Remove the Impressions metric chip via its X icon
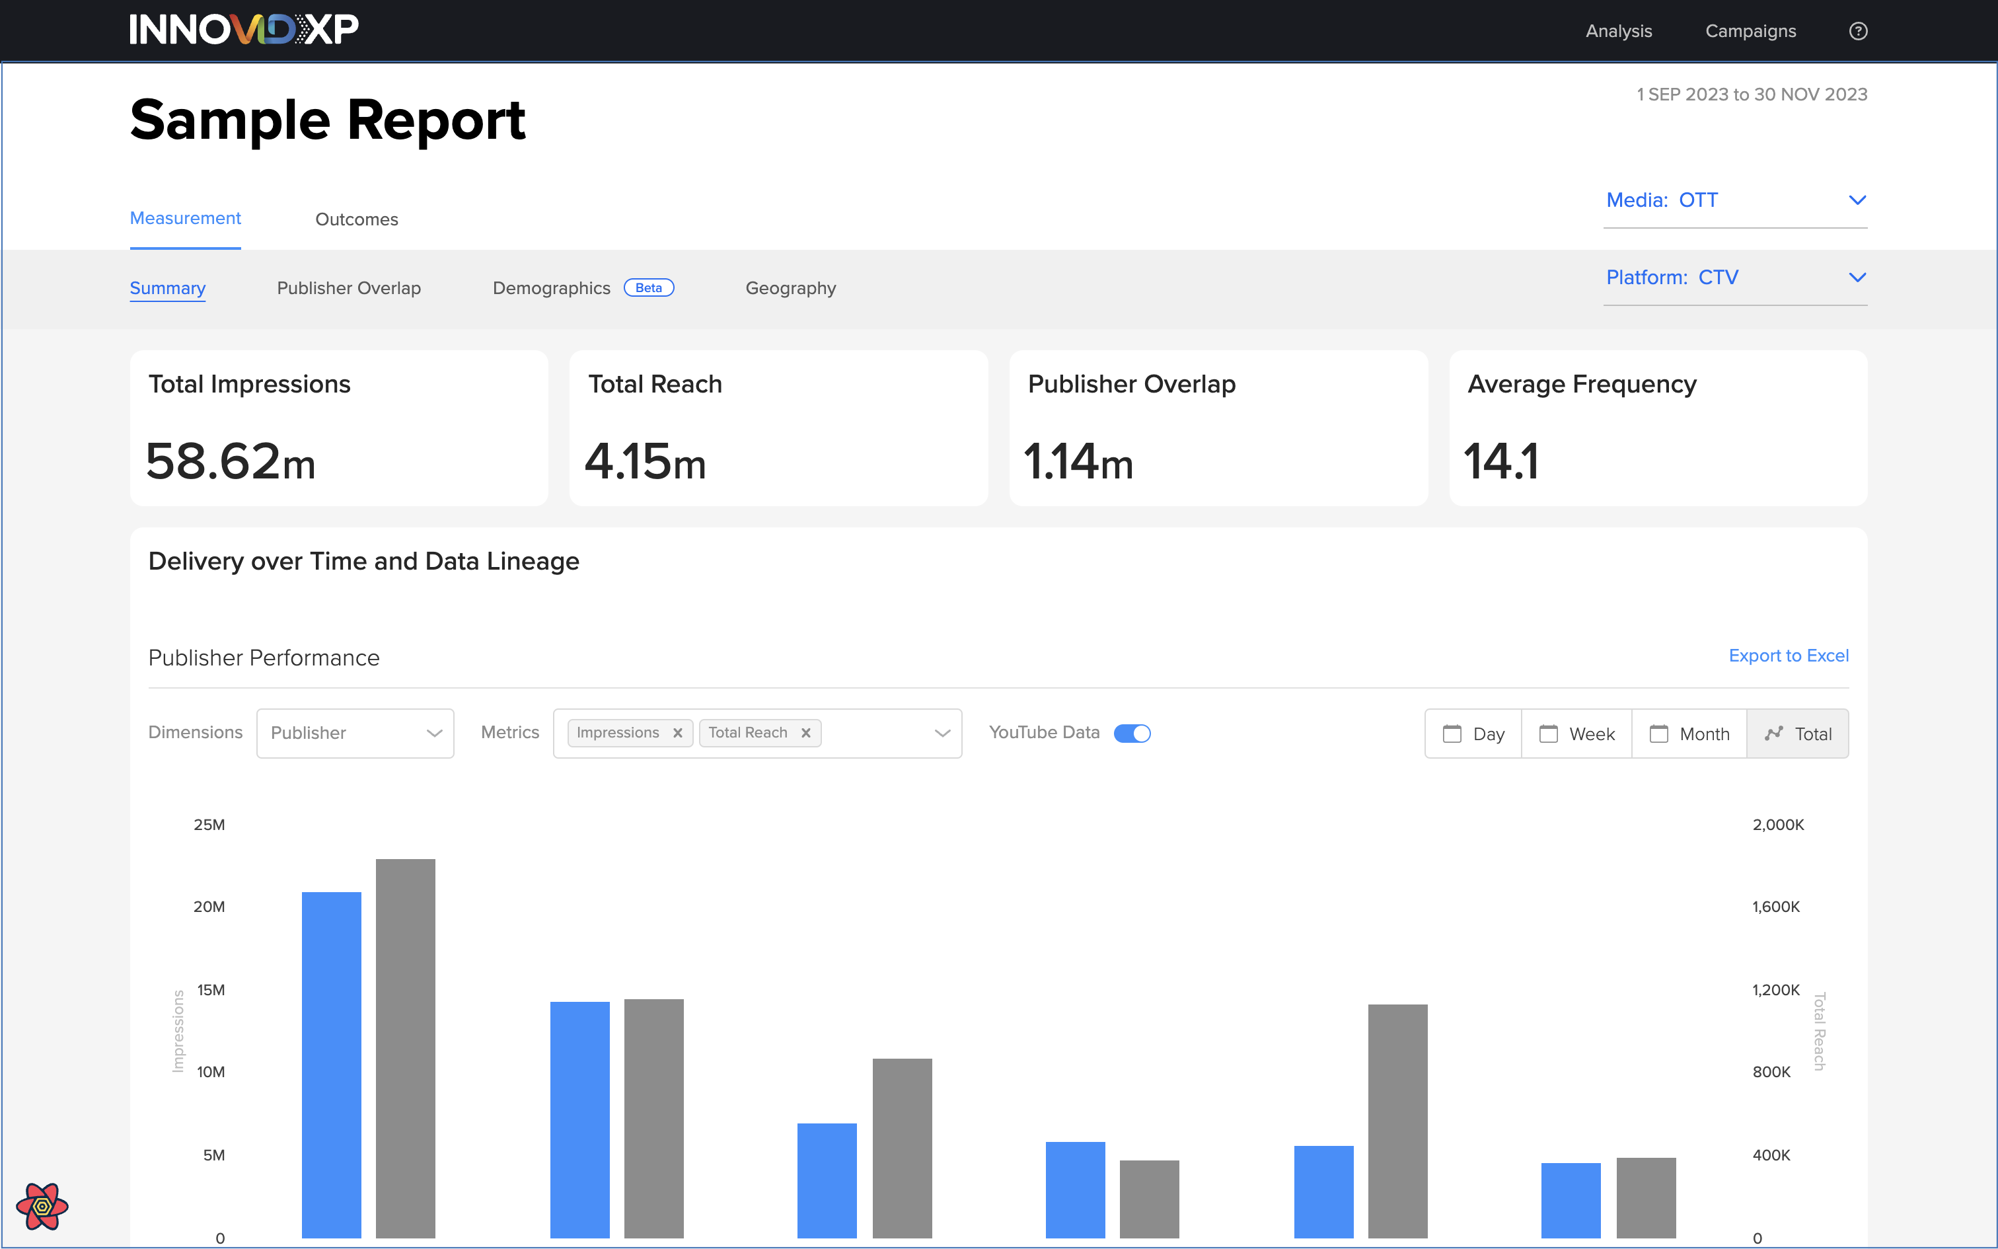The height and width of the screenshot is (1249, 1998). click(x=677, y=733)
